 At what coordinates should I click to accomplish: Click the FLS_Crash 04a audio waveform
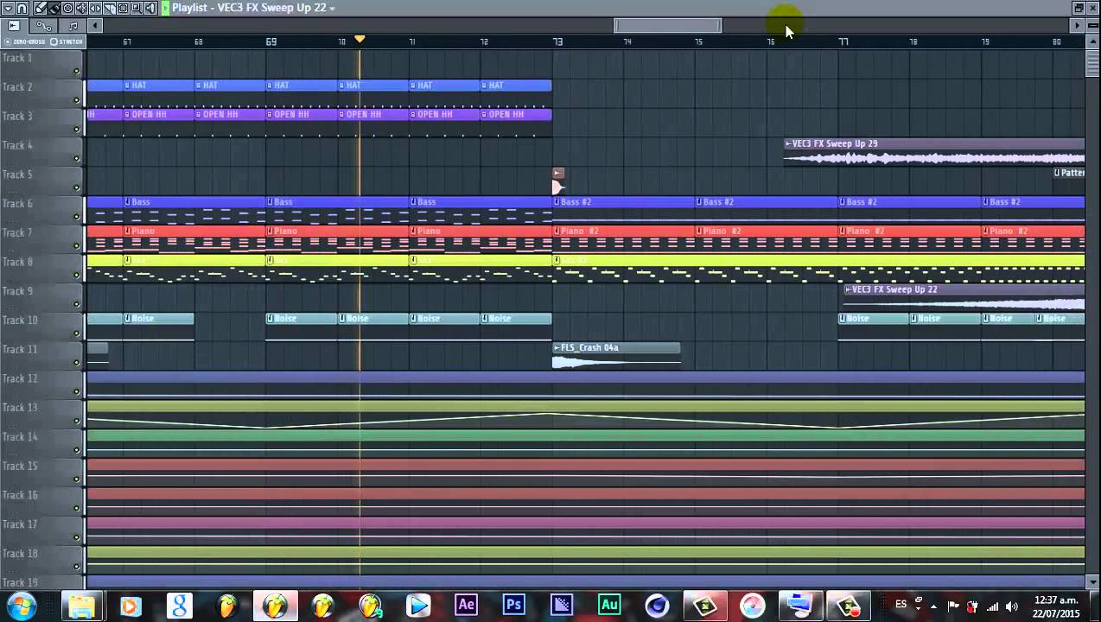point(616,362)
